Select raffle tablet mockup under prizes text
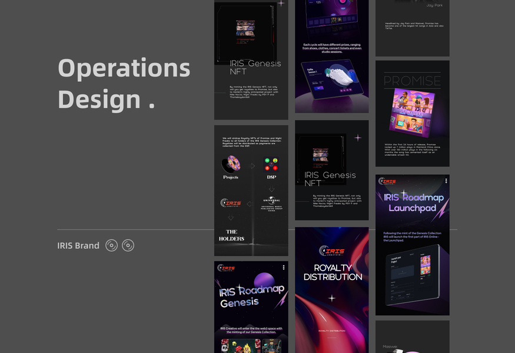This screenshot has height=353, width=515. (x=332, y=79)
